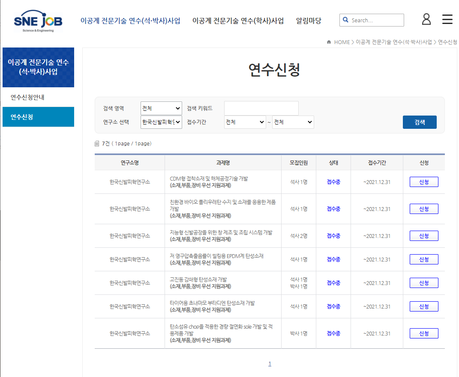Click 신청 for CDM형 접착소재 project

423,182
